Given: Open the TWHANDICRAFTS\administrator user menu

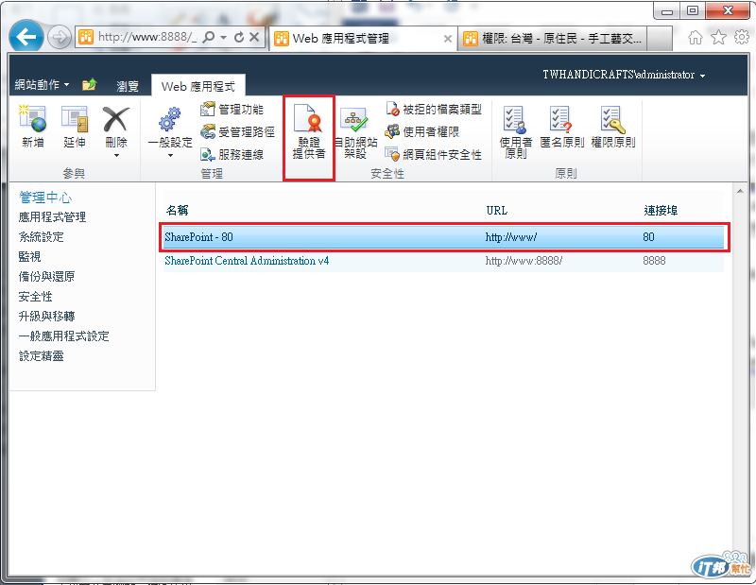Looking at the screenshot, I should click(x=624, y=75).
